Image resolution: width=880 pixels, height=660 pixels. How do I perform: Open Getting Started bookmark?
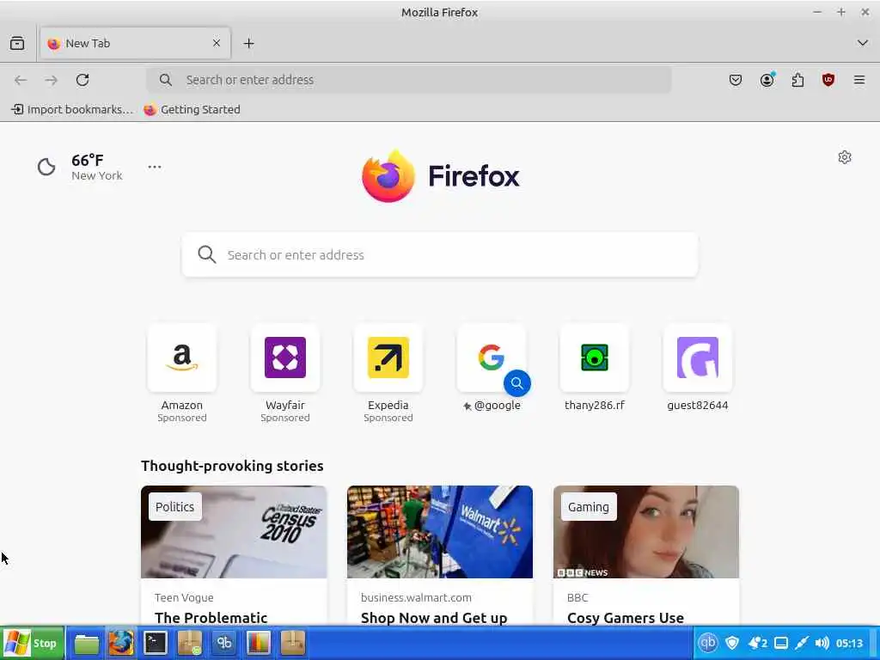coord(192,109)
